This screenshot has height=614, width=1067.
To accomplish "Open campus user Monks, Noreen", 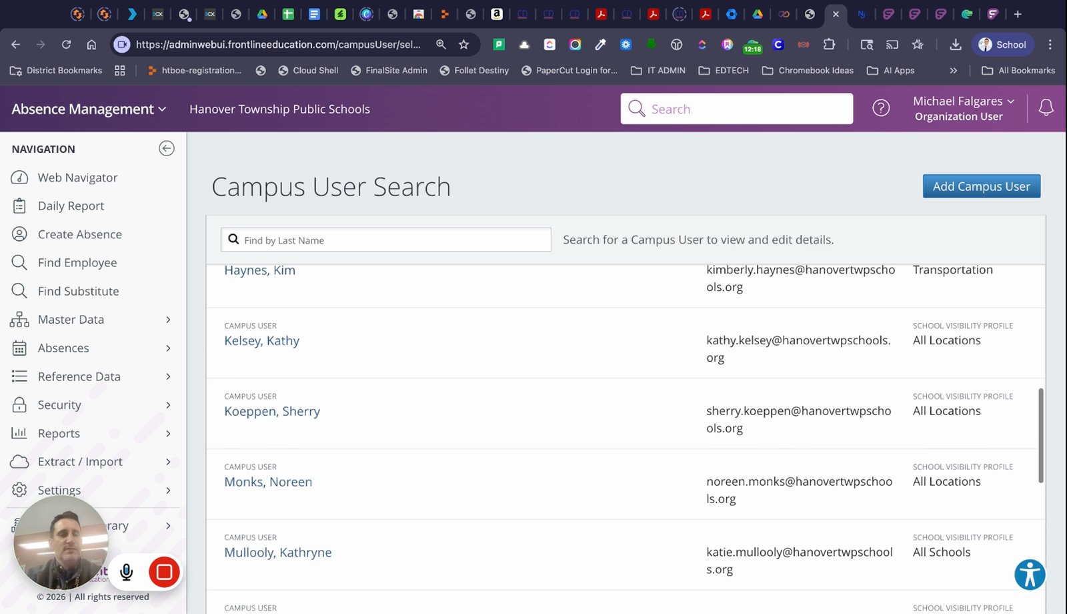I will tap(268, 482).
